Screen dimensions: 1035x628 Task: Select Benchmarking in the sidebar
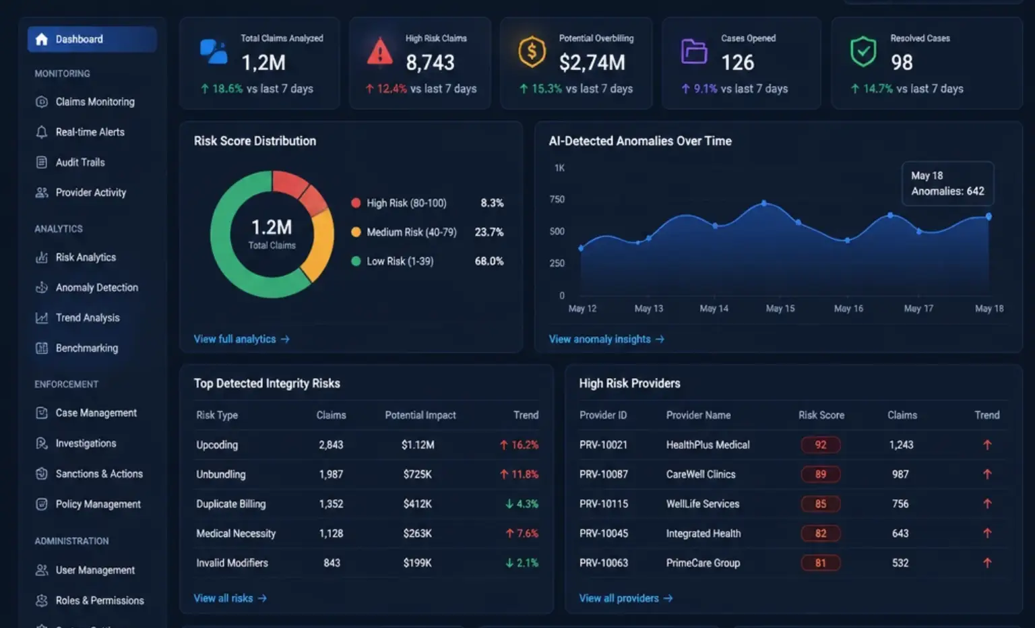pyautogui.click(x=87, y=348)
